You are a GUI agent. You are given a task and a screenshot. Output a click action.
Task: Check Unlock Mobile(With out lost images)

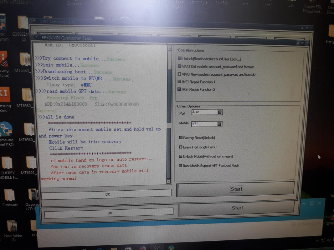[x=181, y=156]
